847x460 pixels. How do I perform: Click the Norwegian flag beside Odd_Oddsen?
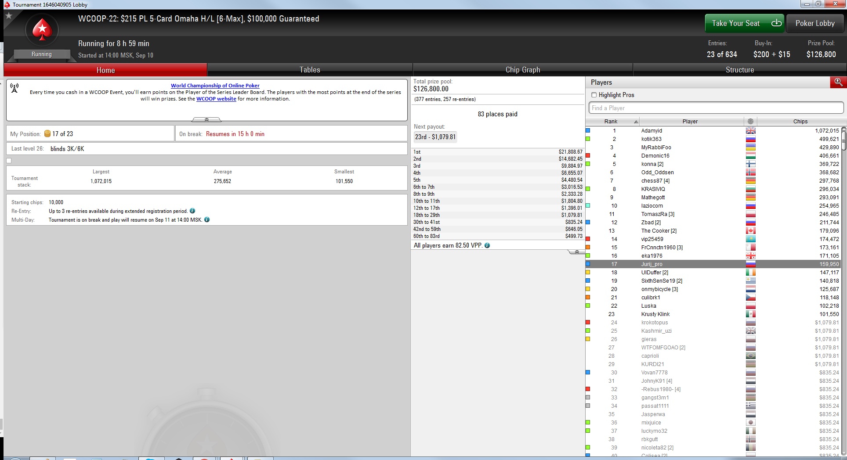(751, 172)
